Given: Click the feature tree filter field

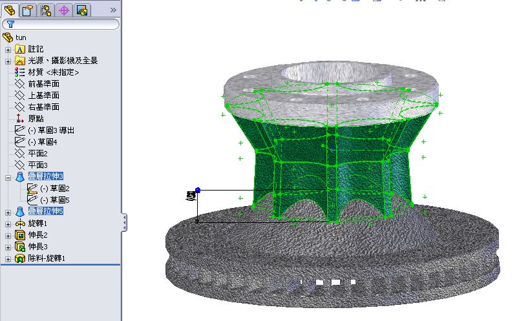Looking at the screenshot, I should [x=61, y=24].
